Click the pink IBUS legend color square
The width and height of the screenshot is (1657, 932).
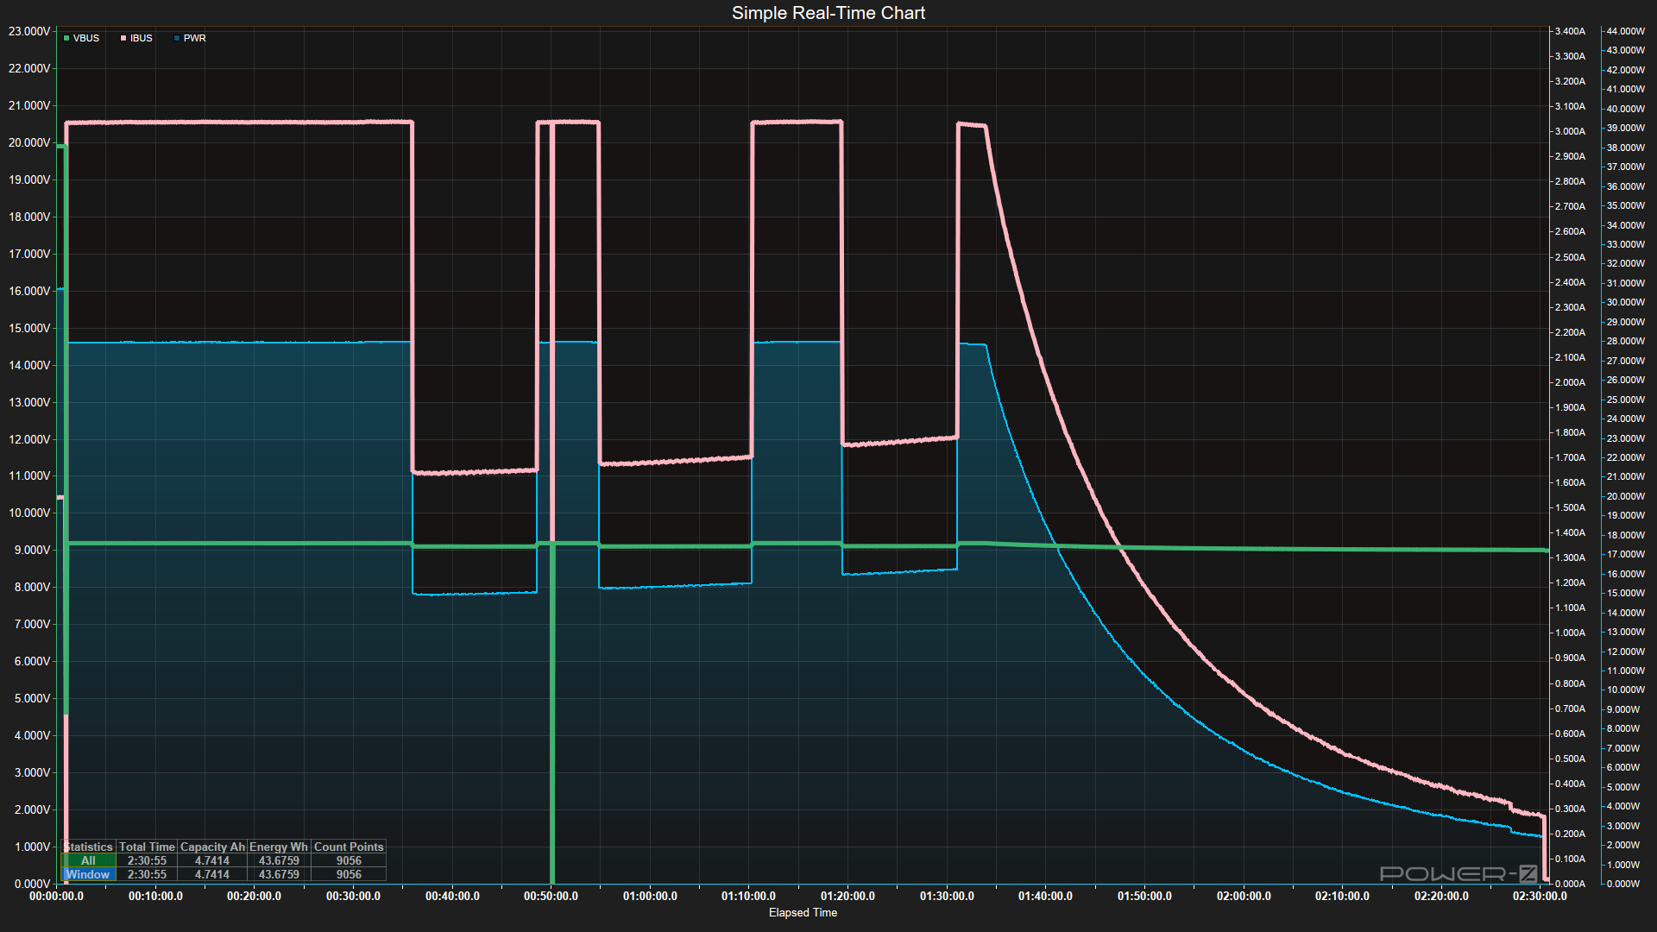coord(123,38)
